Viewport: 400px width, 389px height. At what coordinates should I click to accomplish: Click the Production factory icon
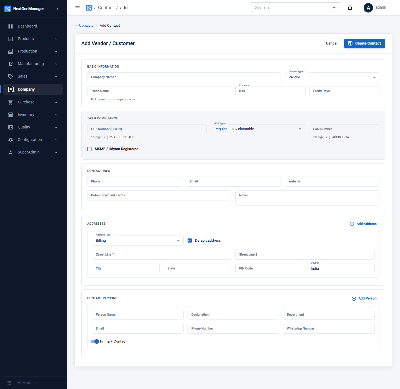11,51
